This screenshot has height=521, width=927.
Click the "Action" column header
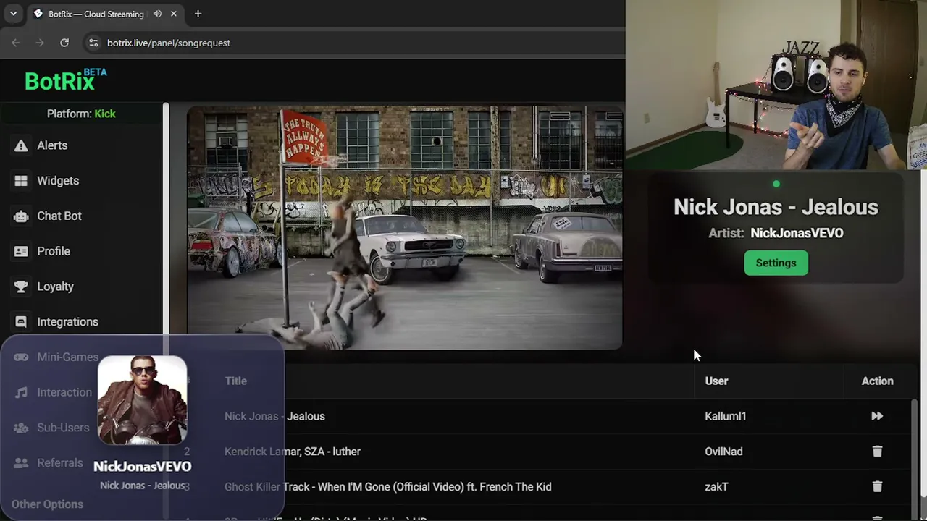coord(877,381)
